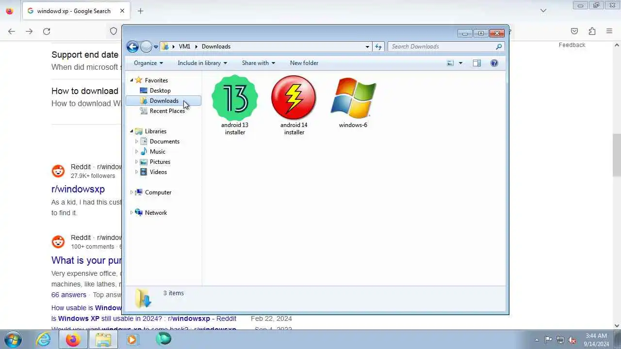This screenshot has width=621, height=349.
Task: Reload the Firefox page
Action: click(47, 31)
